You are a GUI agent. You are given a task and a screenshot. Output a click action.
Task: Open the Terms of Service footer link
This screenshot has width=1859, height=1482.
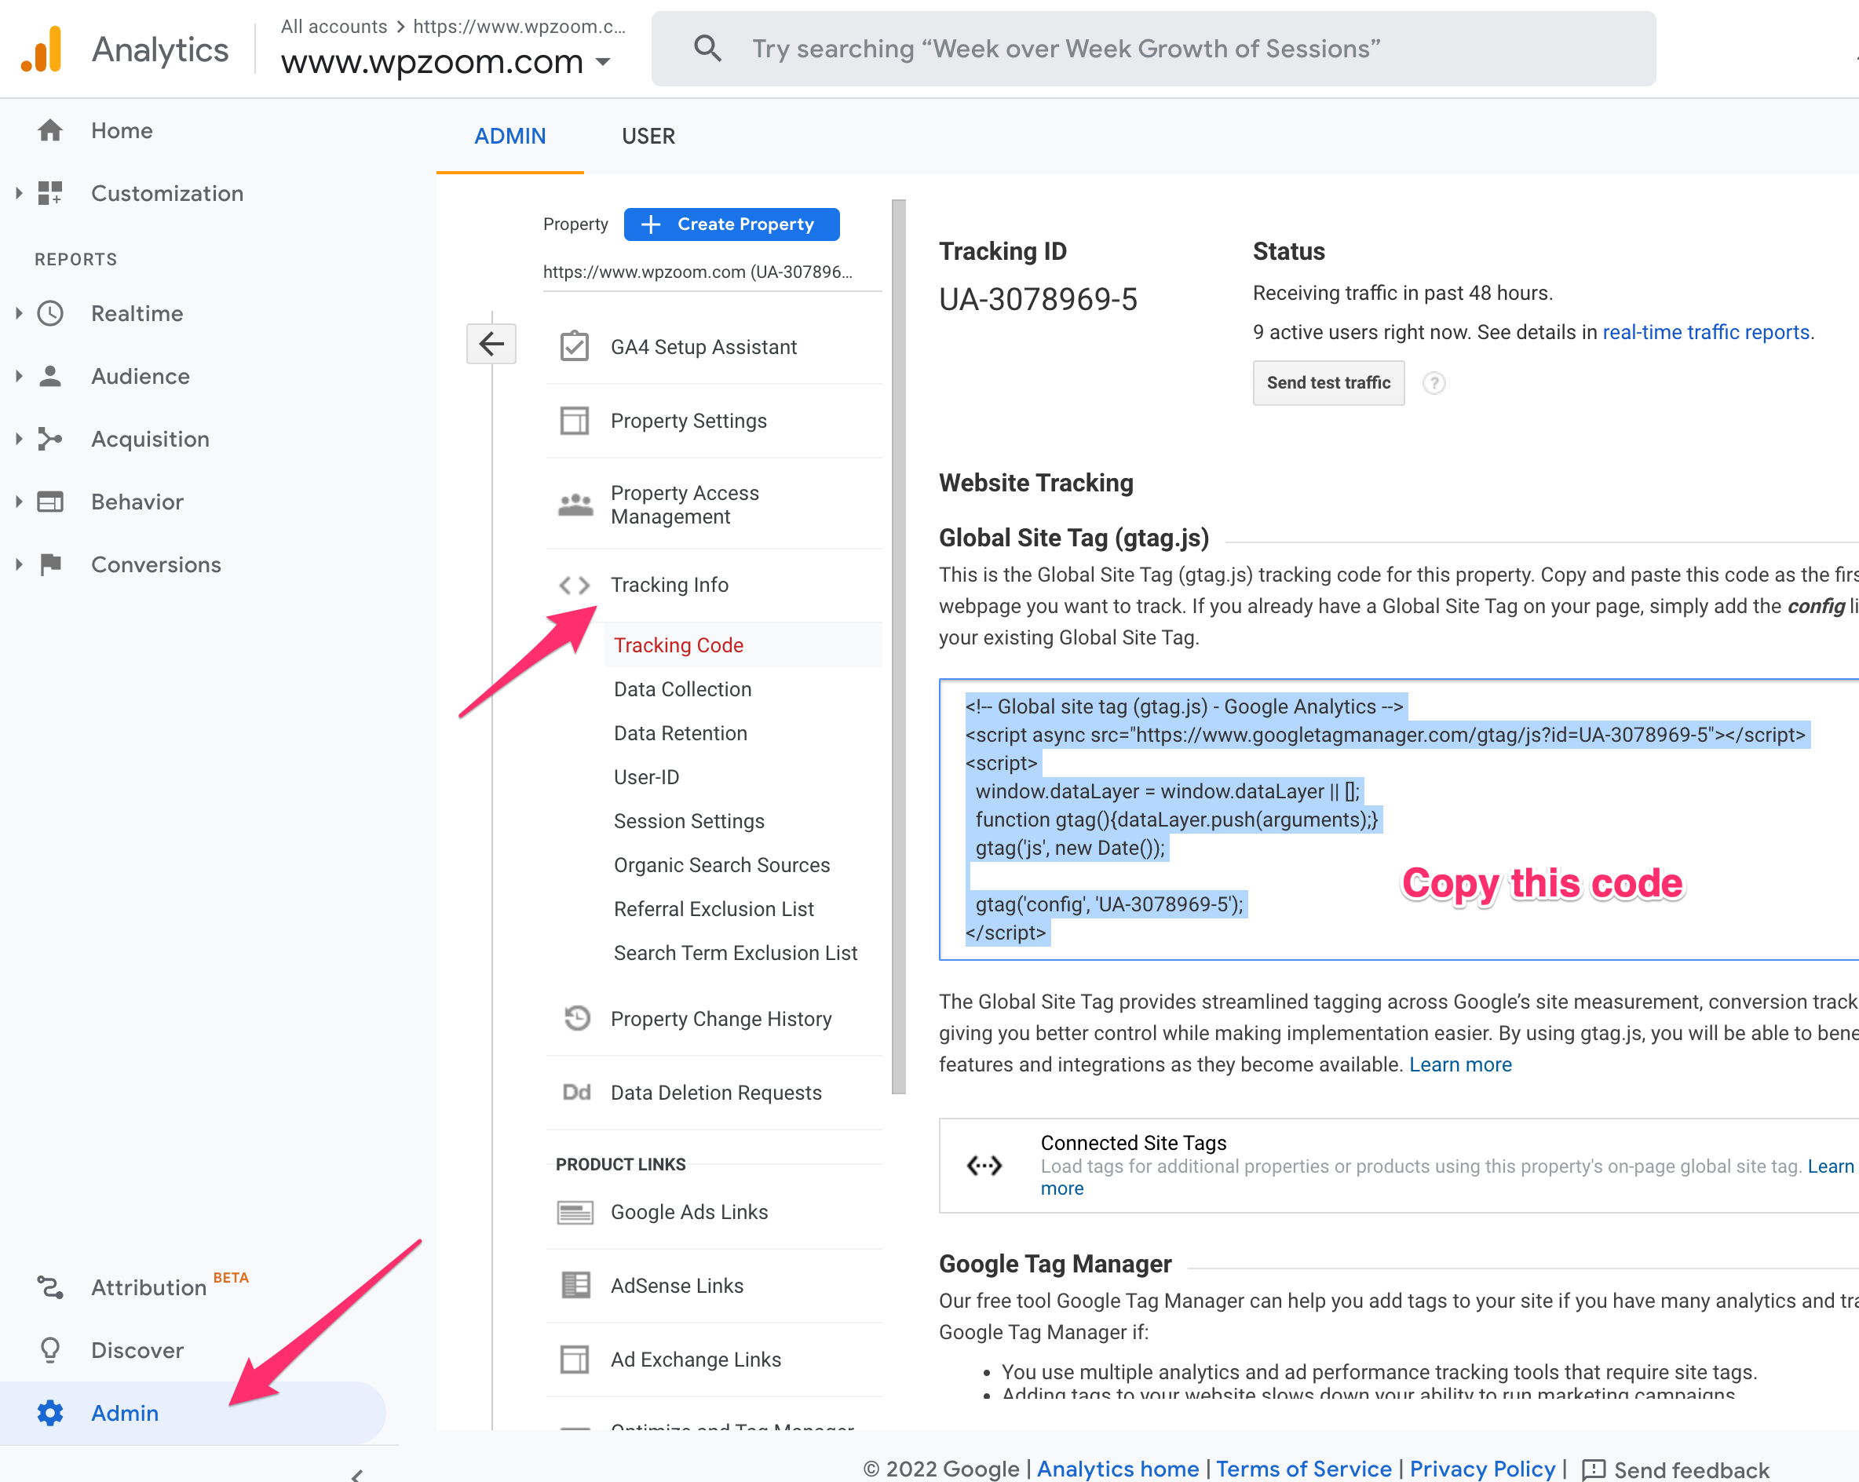coord(1304,1469)
